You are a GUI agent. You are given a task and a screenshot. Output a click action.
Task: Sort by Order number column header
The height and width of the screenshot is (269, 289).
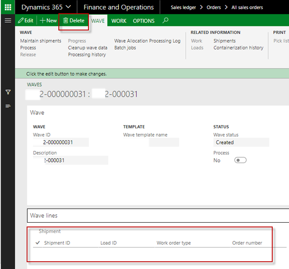click(x=247, y=243)
